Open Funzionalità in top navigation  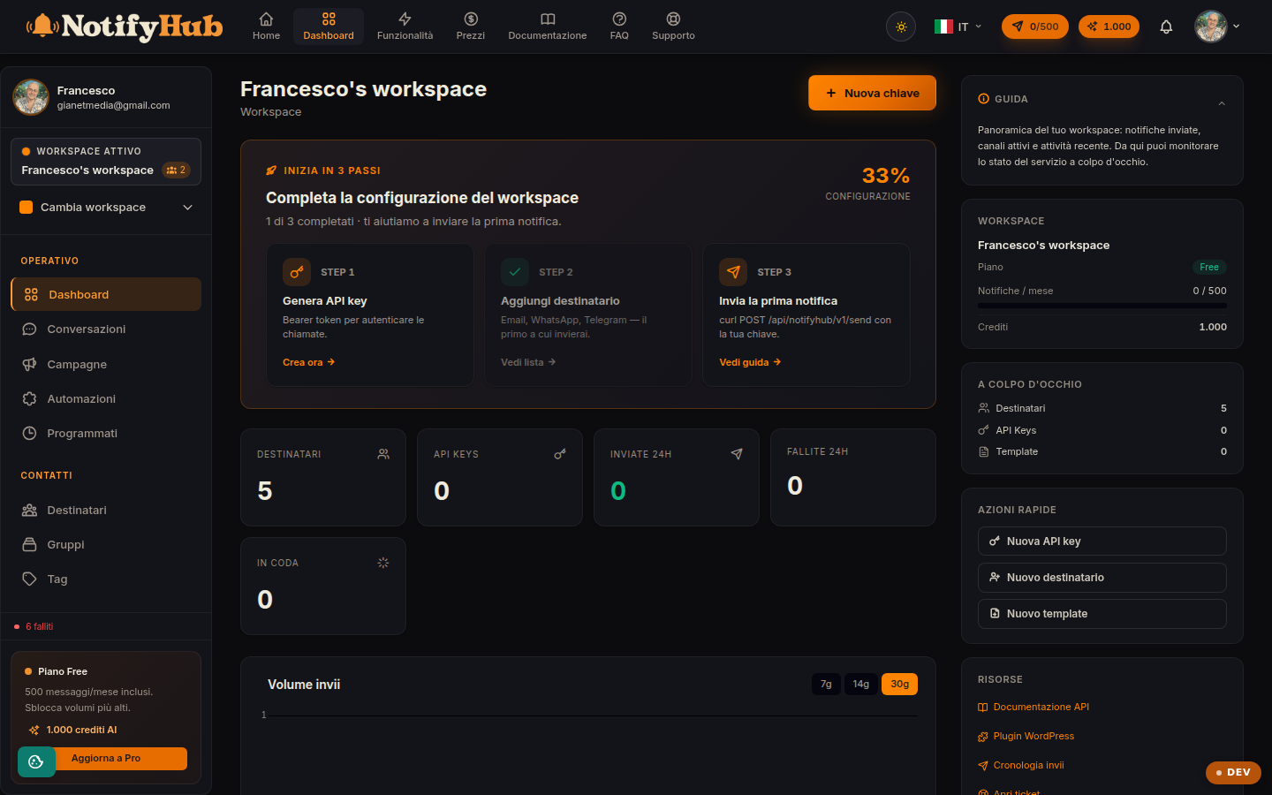click(405, 26)
